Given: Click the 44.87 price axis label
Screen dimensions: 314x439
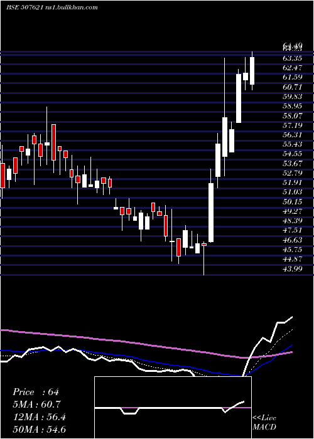Looking at the screenshot, I should click(292, 259).
